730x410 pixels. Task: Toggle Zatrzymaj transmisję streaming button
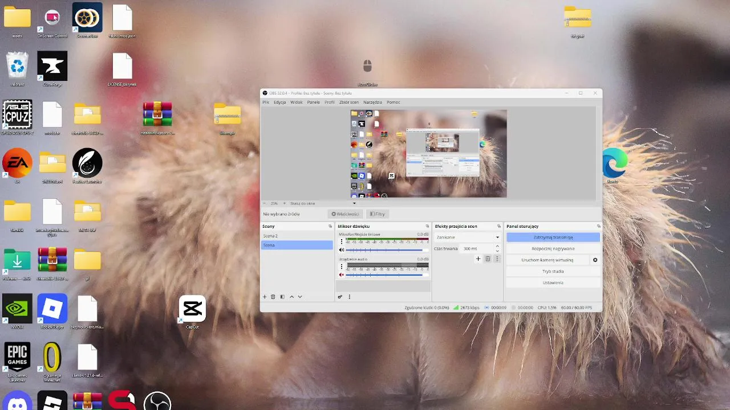click(553, 237)
